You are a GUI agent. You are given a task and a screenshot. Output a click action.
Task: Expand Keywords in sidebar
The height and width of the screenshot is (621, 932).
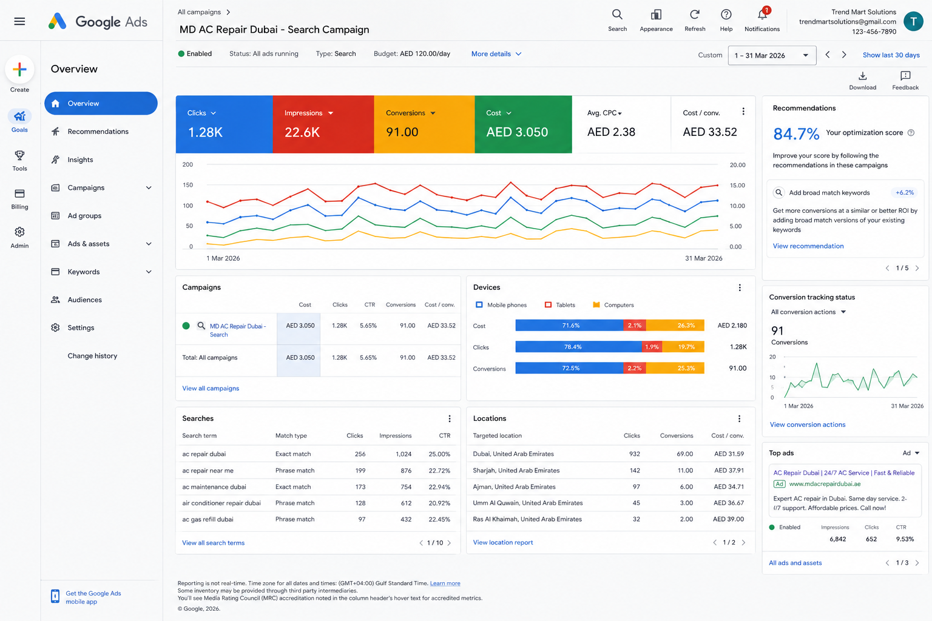click(149, 272)
